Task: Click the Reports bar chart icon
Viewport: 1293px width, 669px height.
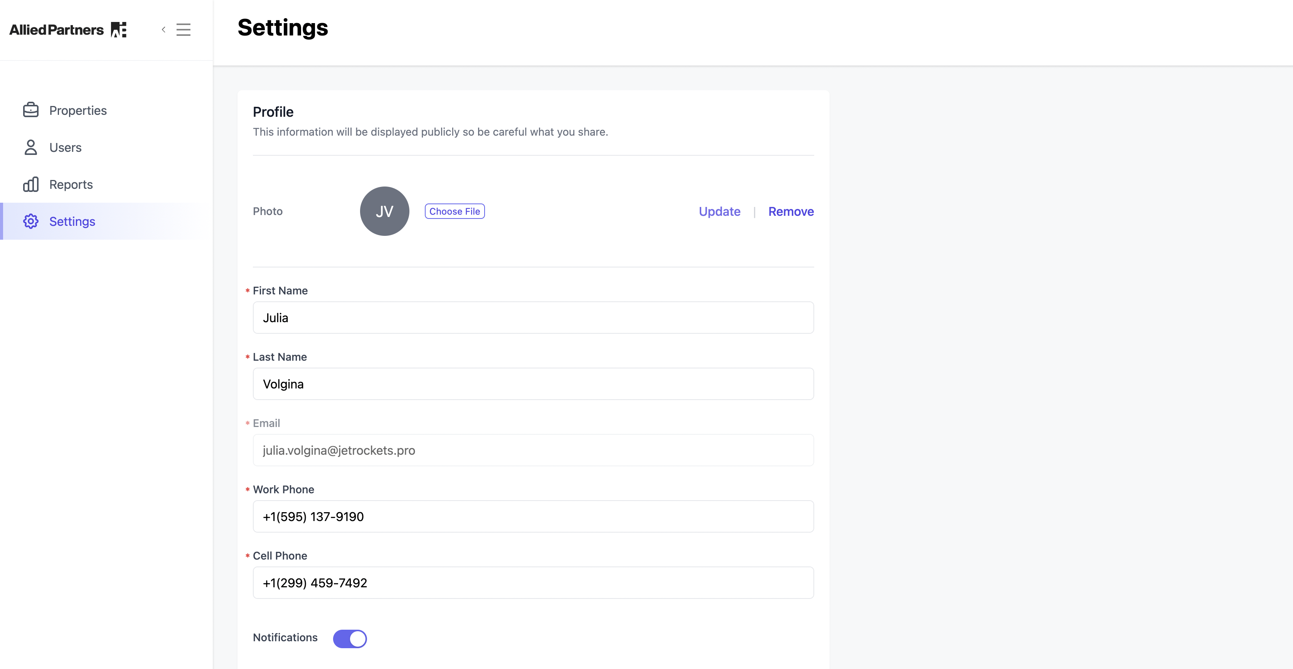Action: click(x=30, y=184)
